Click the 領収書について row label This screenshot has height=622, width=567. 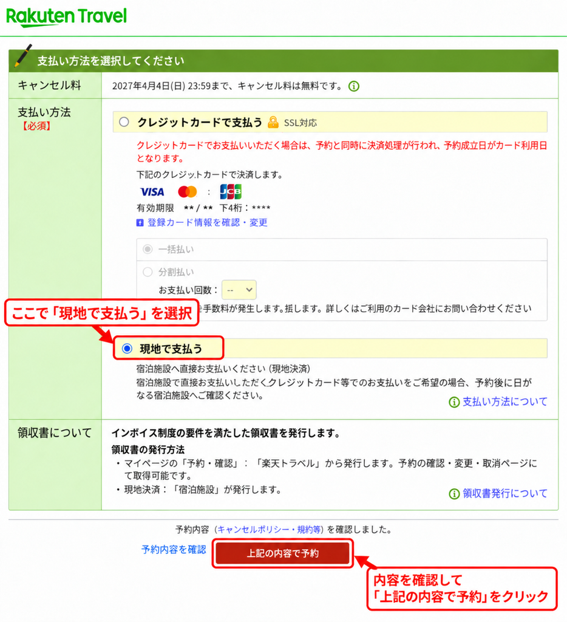(x=54, y=432)
